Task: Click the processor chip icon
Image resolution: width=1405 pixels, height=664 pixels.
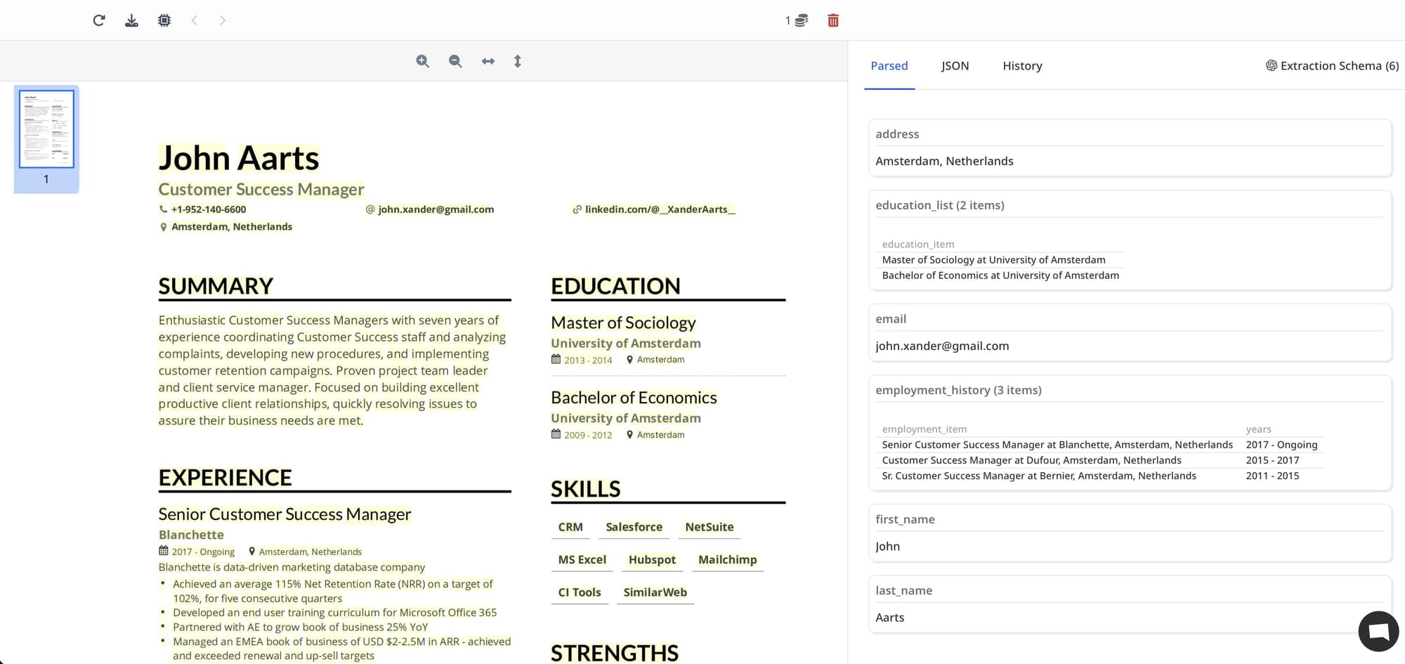Action: pyautogui.click(x=164, y=20)
